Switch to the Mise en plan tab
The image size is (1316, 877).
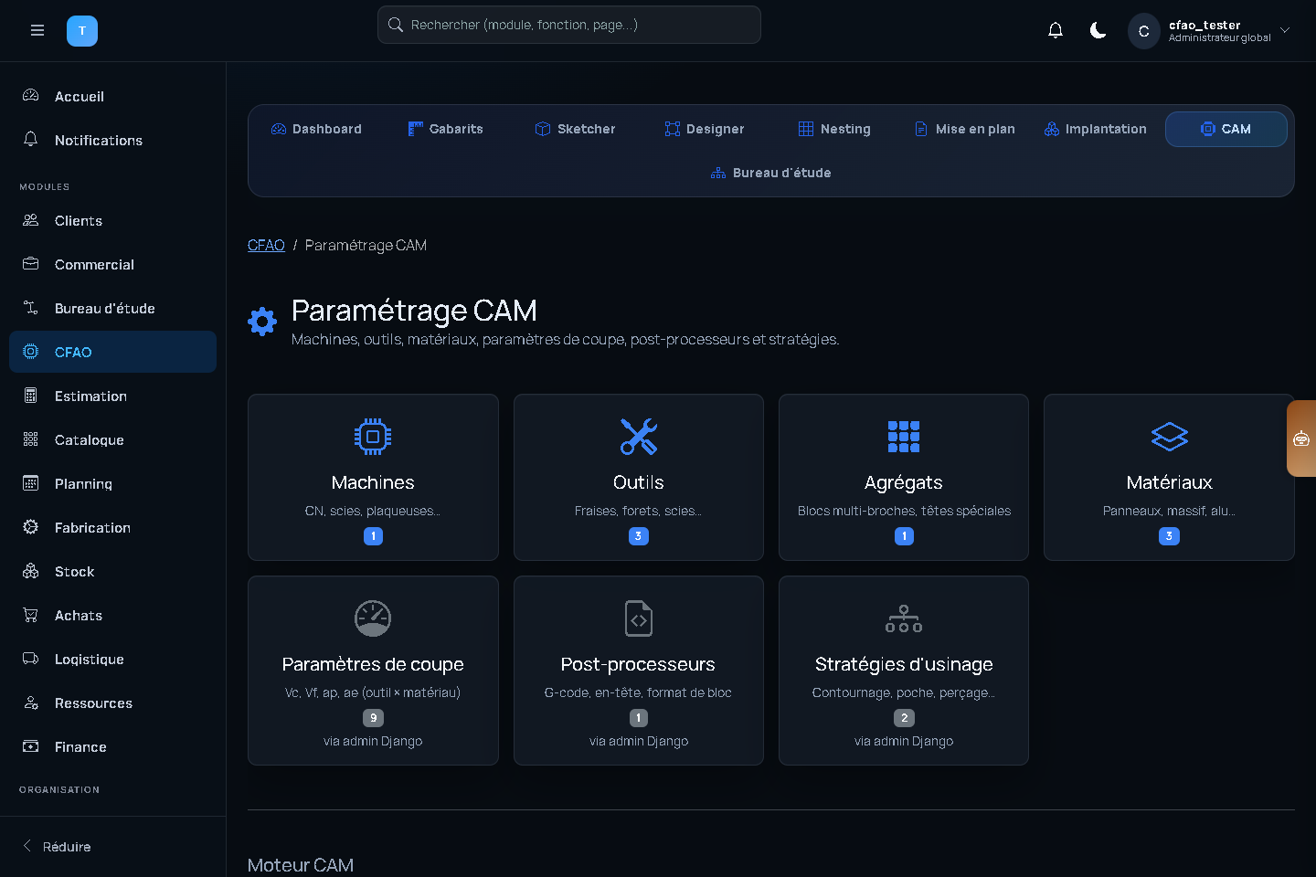coord(964,129)
